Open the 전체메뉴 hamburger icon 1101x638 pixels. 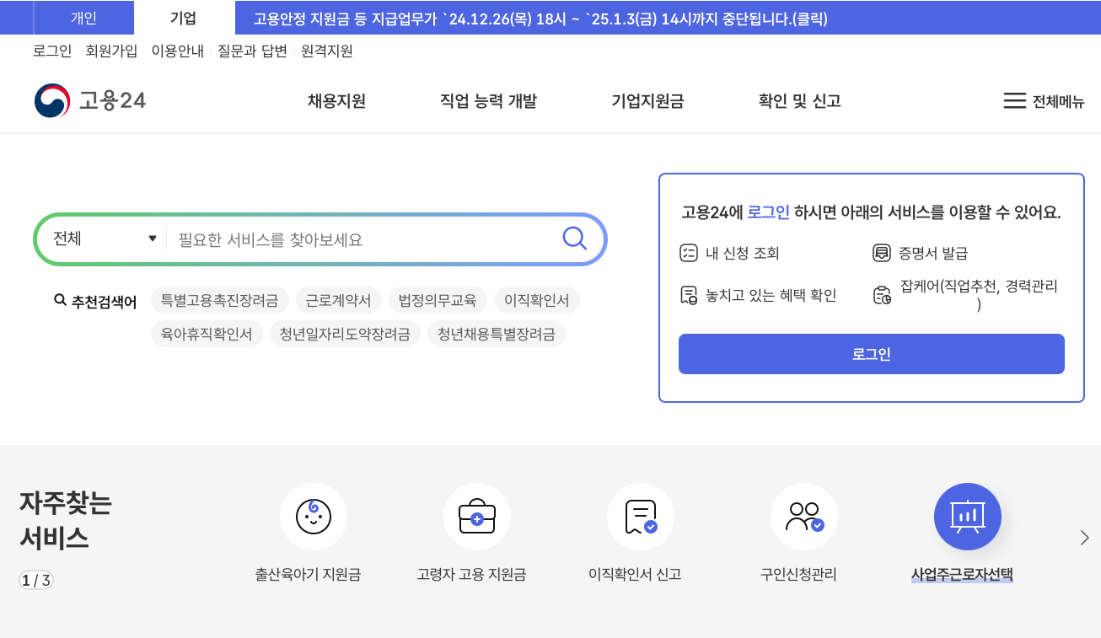pyautogui.click(x=1013, y=100)
